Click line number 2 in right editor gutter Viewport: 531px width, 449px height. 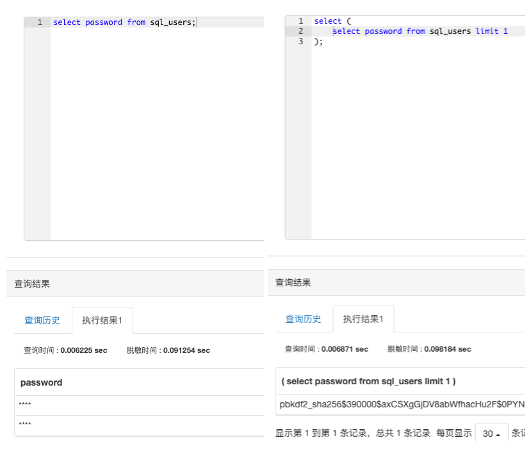coord(300,31)
